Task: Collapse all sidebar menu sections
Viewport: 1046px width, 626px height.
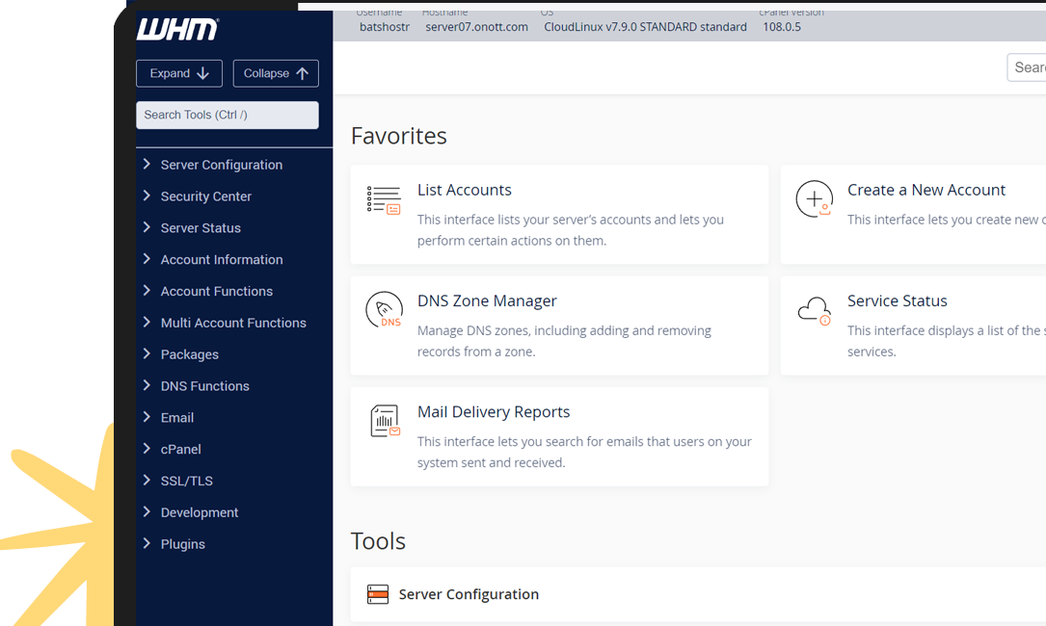Action: pos(276,73)
